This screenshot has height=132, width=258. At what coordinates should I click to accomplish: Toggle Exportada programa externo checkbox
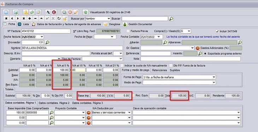coord(205,53)
